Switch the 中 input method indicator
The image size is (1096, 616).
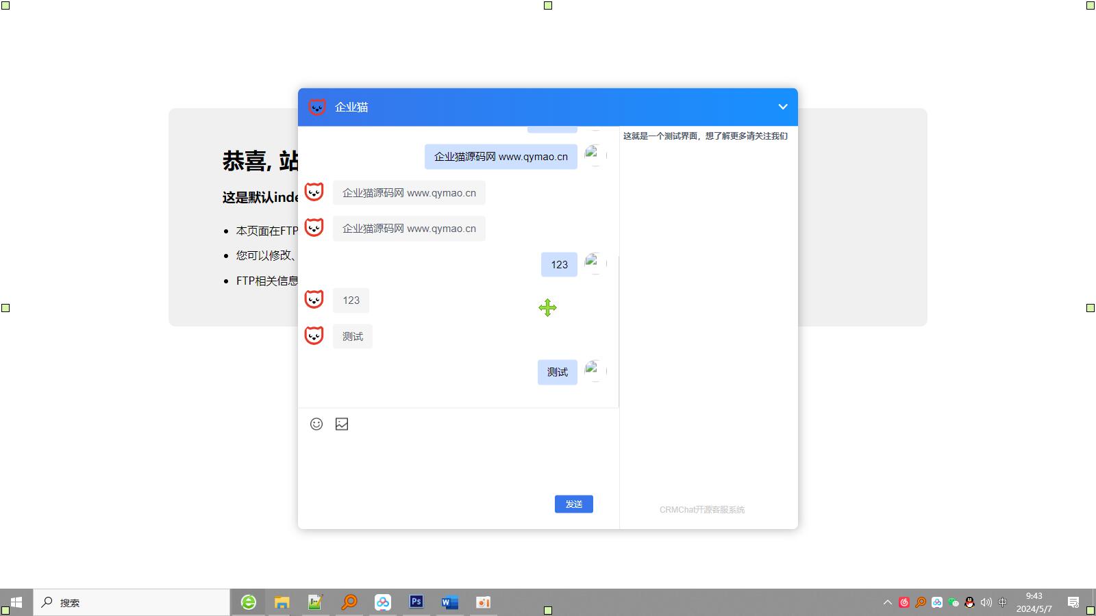point(1002,602)
